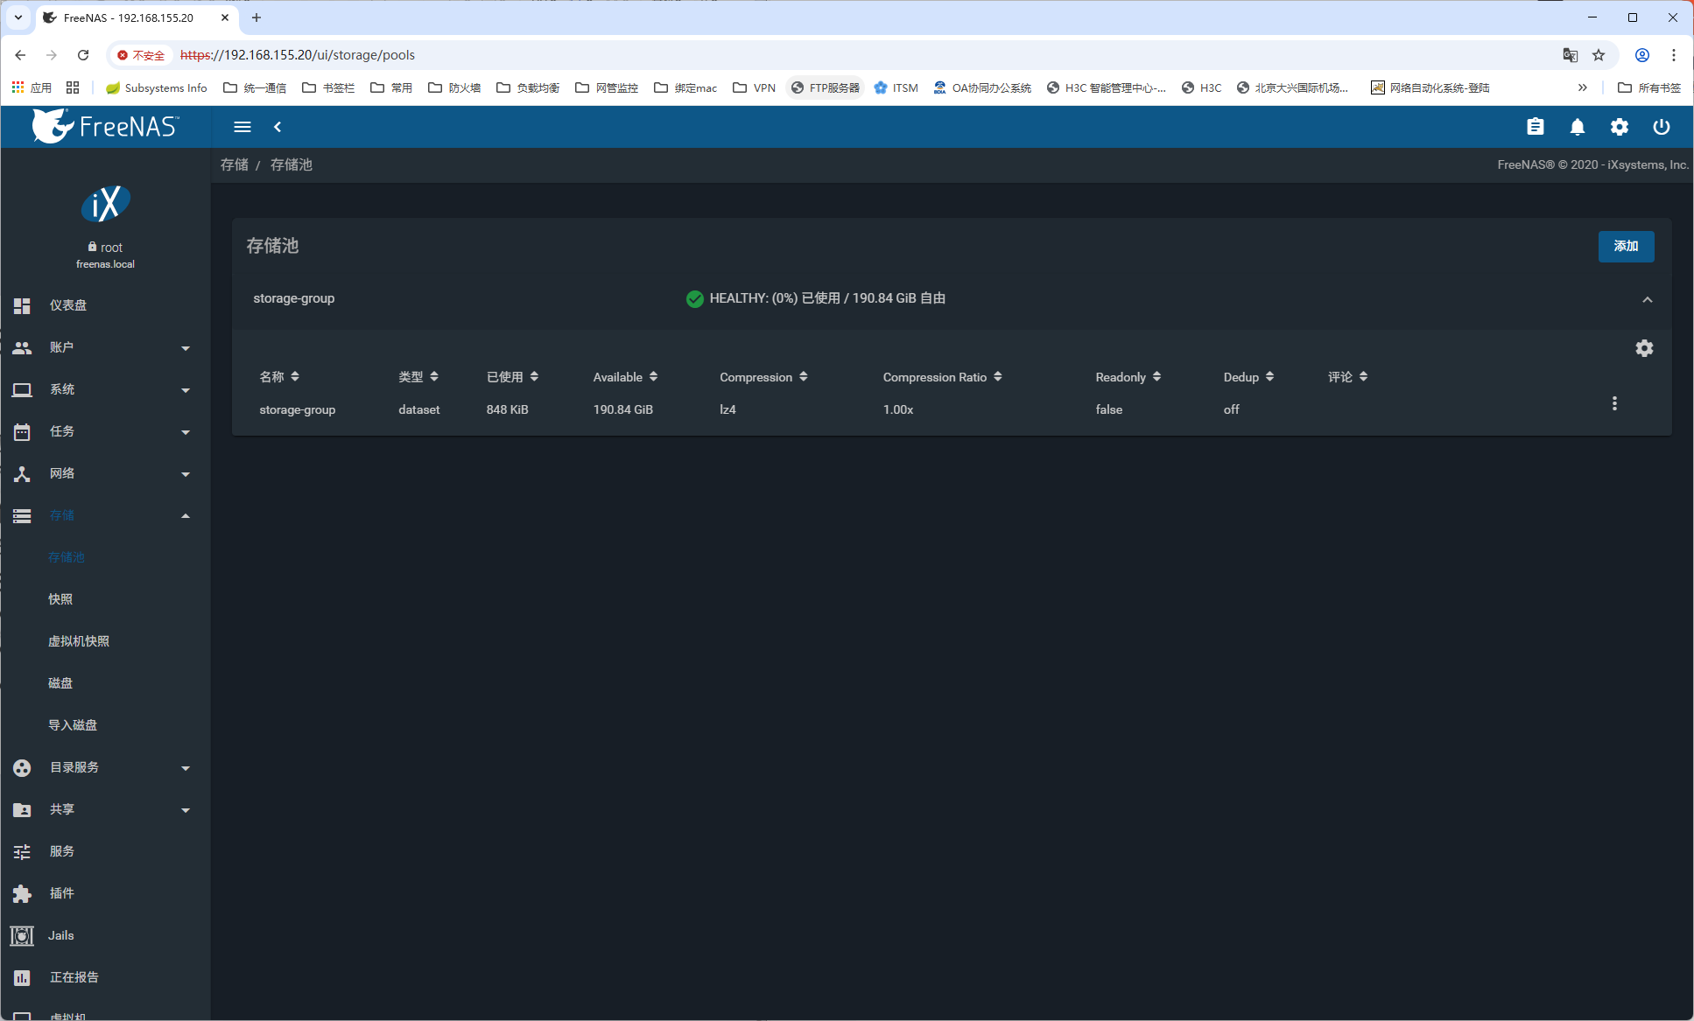Open three-dot menu for storage-group dataset
The height and width of the screenshot is (1021, 1694).
pyautogui.click(x=1614, y=403)
